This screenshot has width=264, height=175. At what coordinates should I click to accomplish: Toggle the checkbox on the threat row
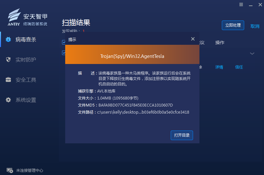tap(64, 53)
